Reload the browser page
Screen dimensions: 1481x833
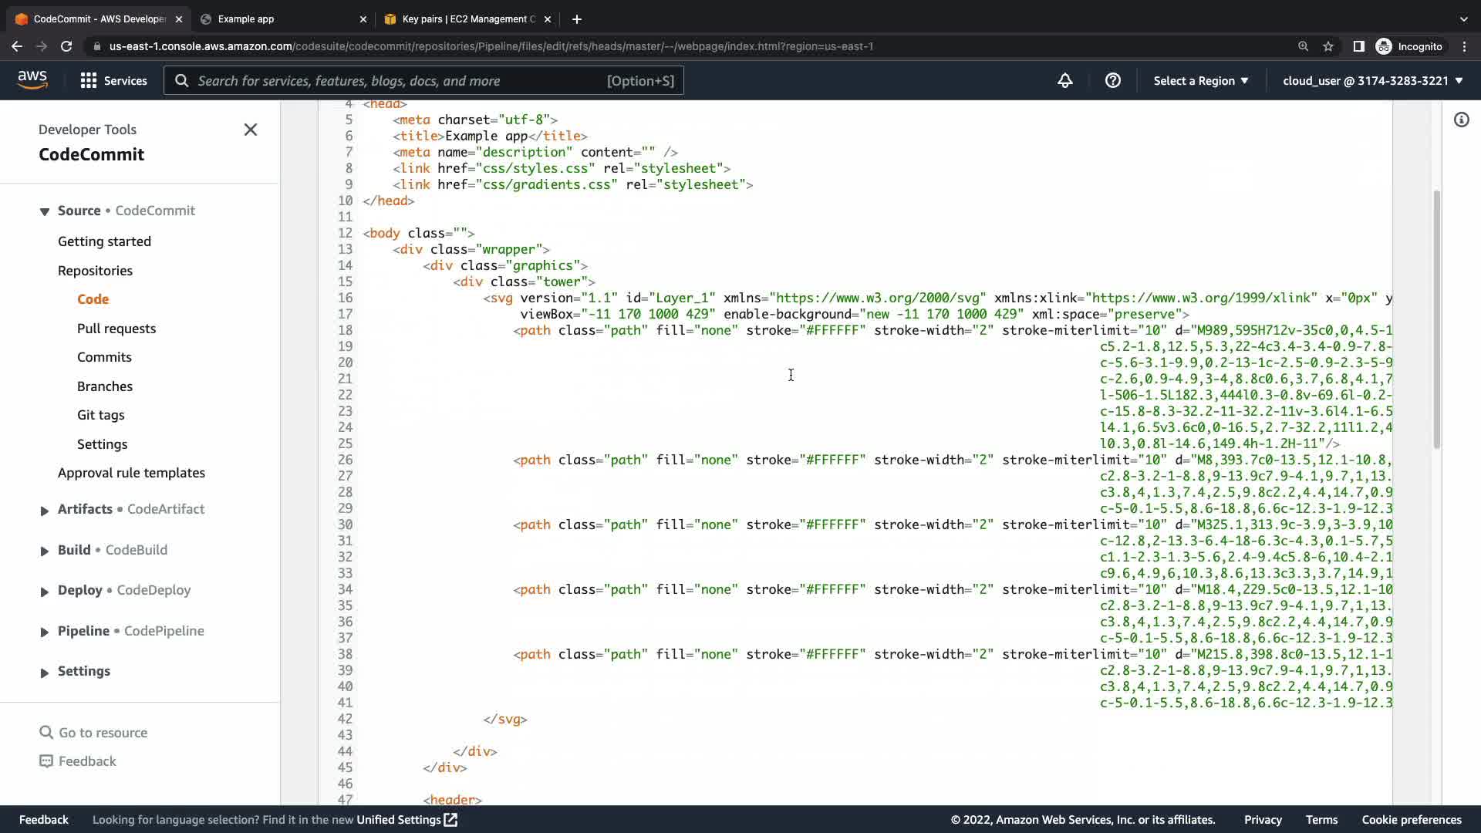[66, 46]
